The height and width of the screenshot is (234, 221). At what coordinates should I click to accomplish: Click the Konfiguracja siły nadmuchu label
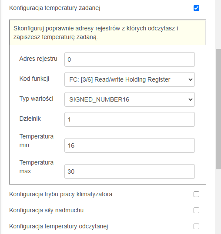tap(47, 210)
